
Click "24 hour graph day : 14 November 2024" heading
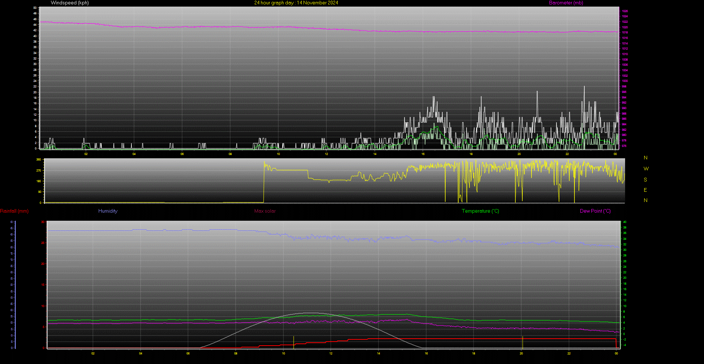(296, 3)
